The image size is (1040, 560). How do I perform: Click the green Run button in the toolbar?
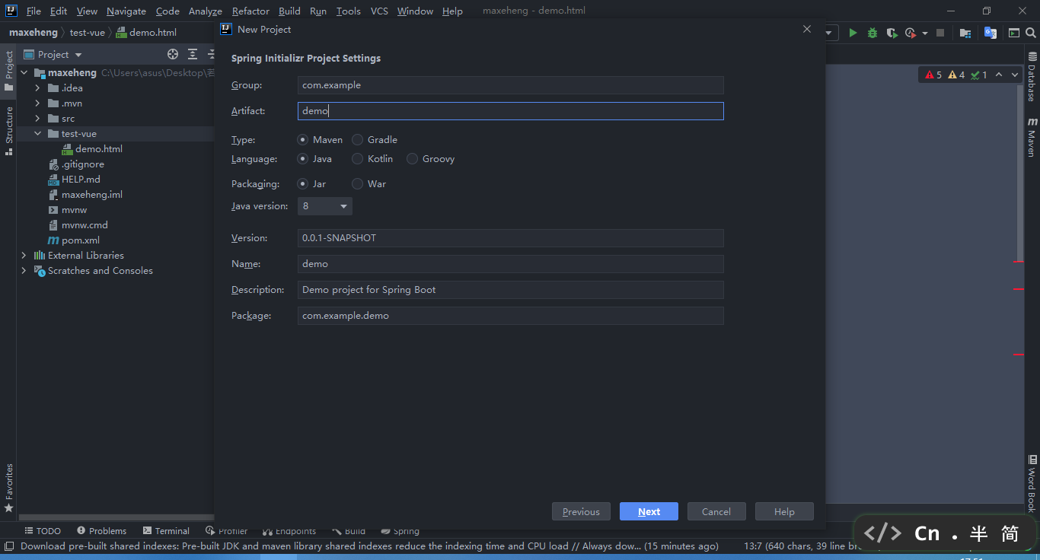(853, 33)
